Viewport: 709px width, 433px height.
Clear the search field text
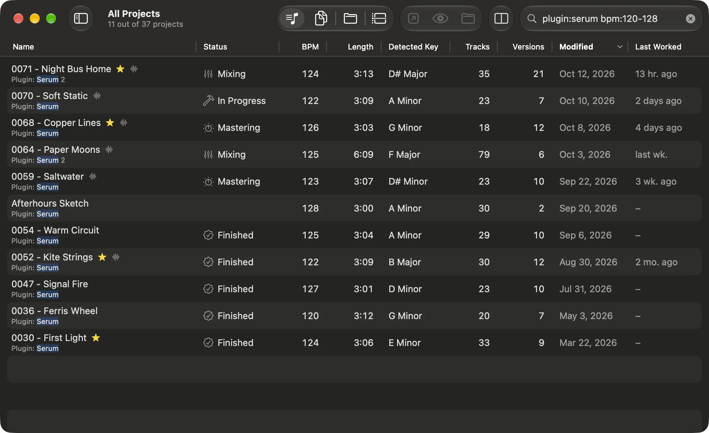click(x=690, y=19)
